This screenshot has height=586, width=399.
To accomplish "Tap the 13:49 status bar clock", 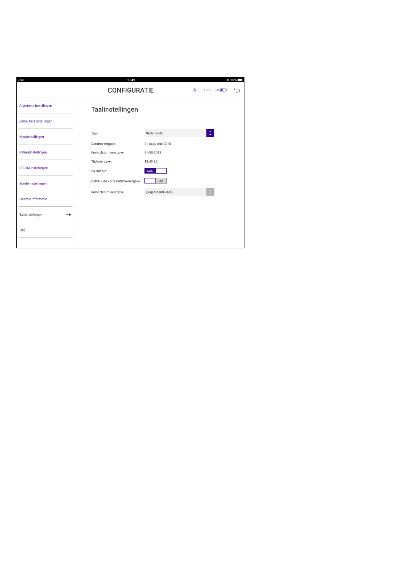I will pyautogui.click(x=131, y=80).
